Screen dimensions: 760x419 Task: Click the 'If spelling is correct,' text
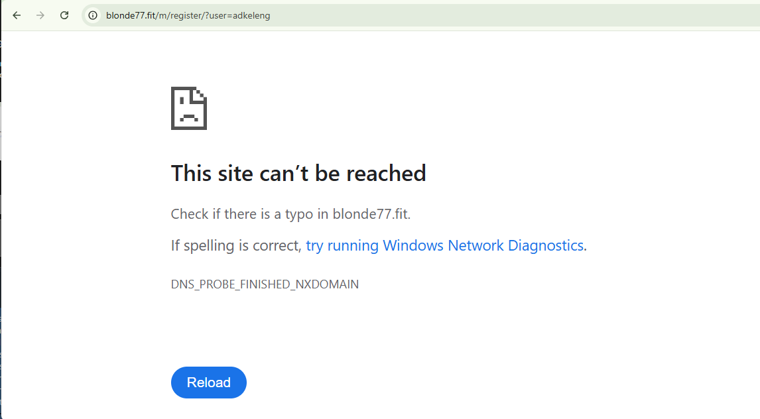tap(237, 245)
